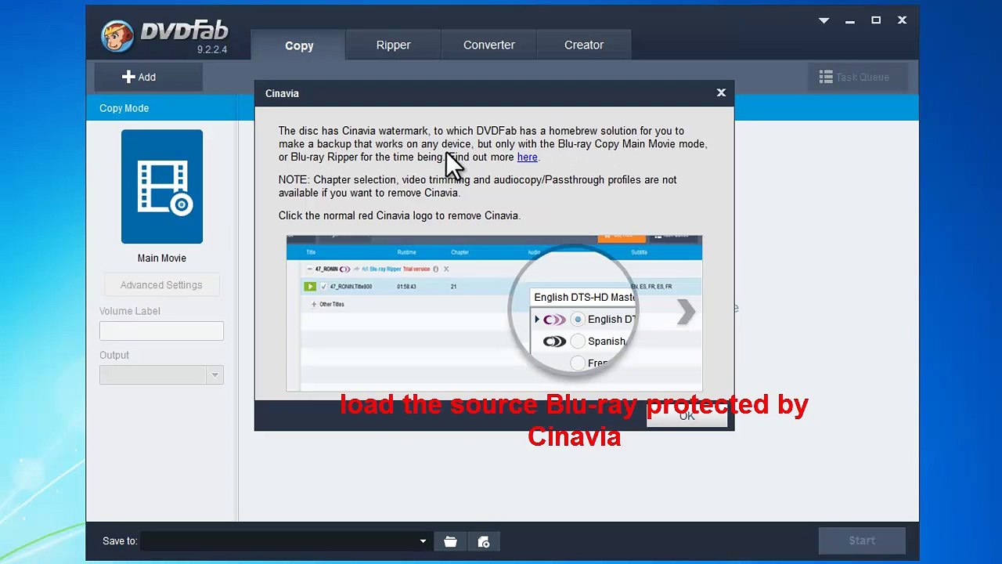Select ISO image output icon
The image size is (1002, 564).
(x=484, y=541)
